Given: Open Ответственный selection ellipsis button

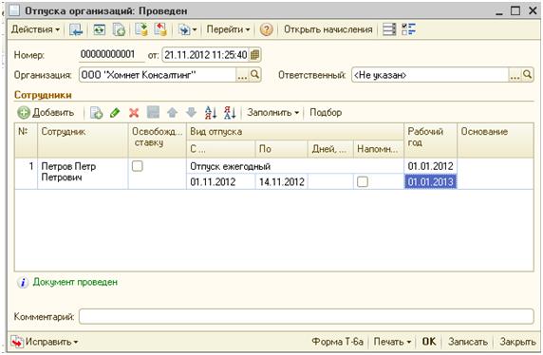Looking at the screenshot, I should [515, 75].
